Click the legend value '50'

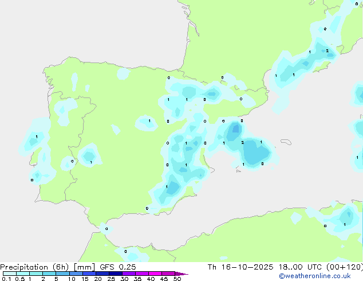click(x=177, y=279)
